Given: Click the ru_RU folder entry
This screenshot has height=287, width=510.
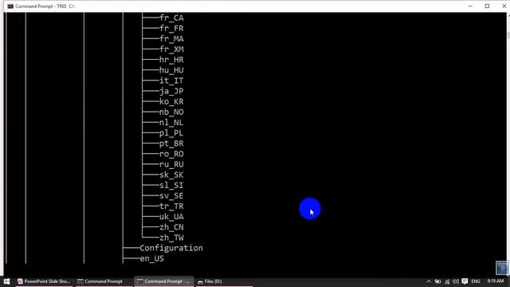Looking at the screenshot, I should tap(171, 164).
